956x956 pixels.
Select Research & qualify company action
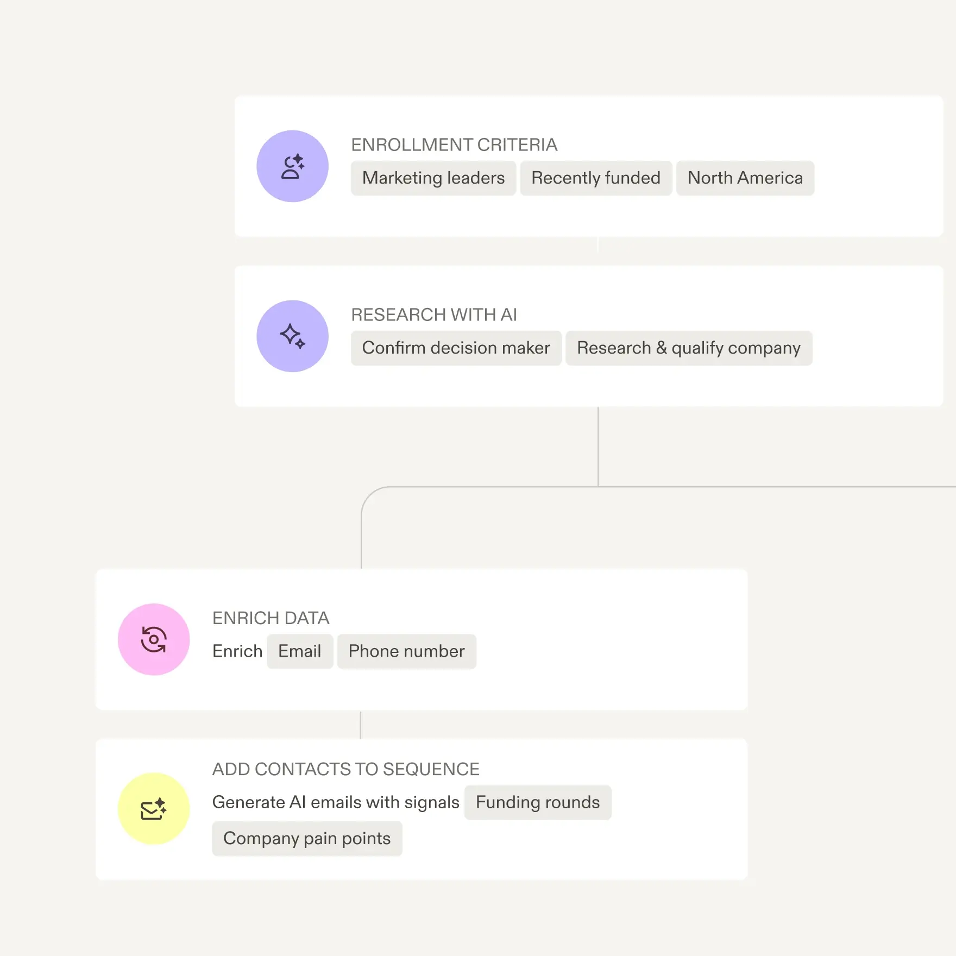[689, 348]
